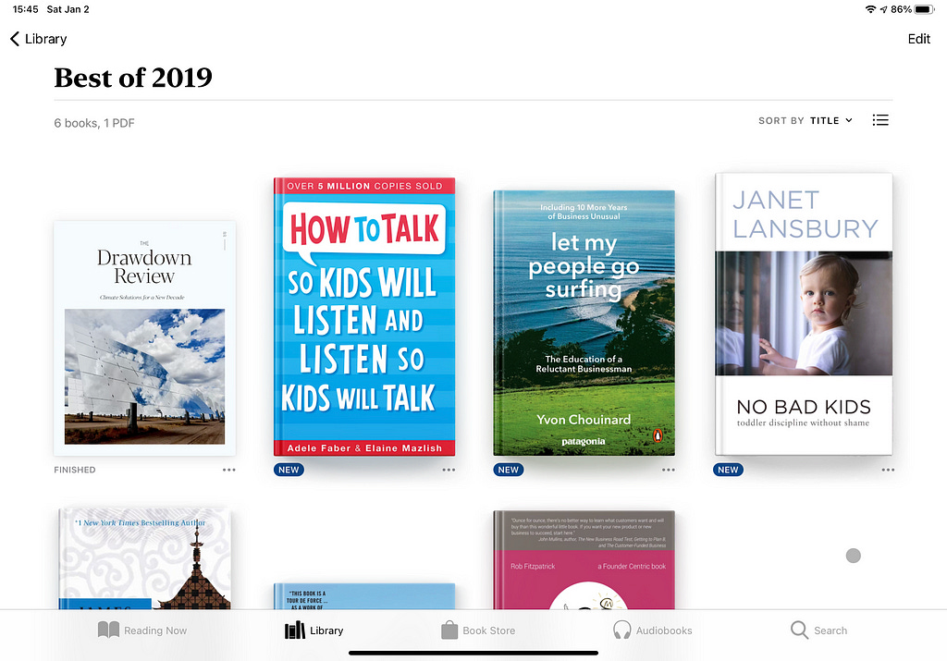Tap the location arrow status icon

click(x=883, y=9)
